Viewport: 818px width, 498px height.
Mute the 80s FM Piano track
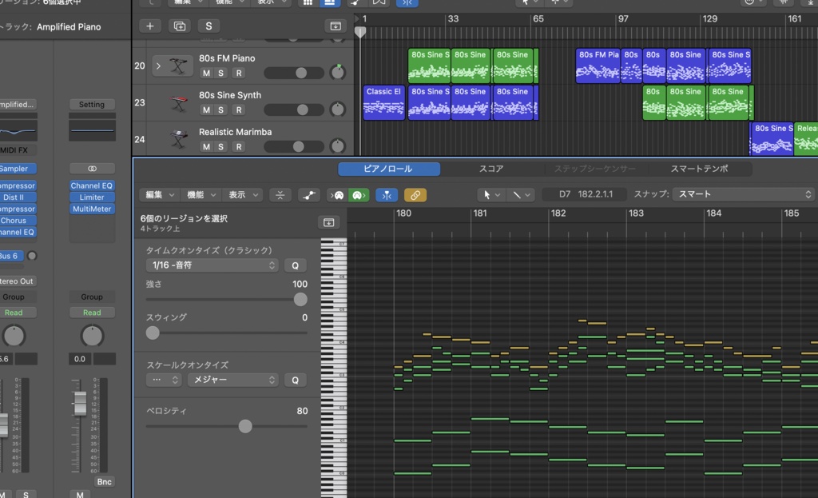pos(207,73)
